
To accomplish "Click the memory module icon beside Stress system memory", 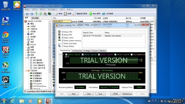I will click(x=59, y=40).
